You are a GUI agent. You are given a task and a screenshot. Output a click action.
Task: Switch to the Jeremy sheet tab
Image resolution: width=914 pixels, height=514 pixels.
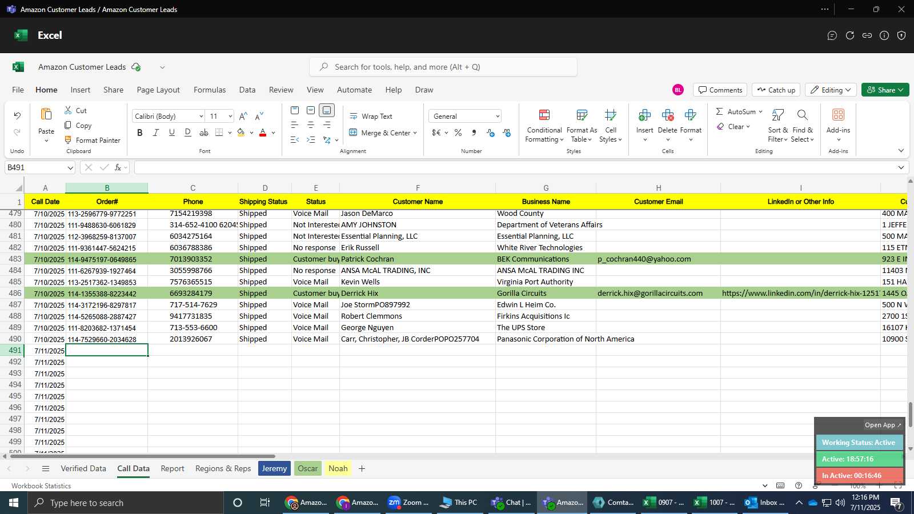pos(274,468)
